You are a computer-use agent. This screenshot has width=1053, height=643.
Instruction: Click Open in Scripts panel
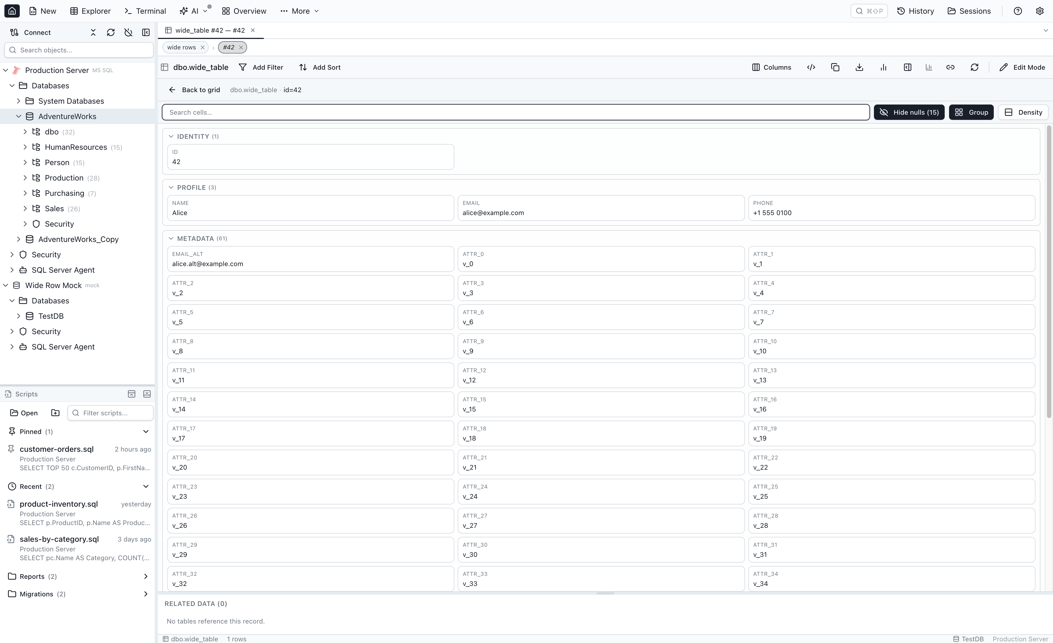[x=24, y=413]
